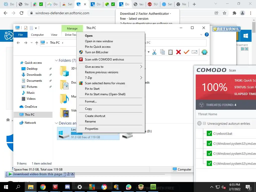Click the Copy pages toolbar icon
This screenshot has height=192, width=256.
162,52
